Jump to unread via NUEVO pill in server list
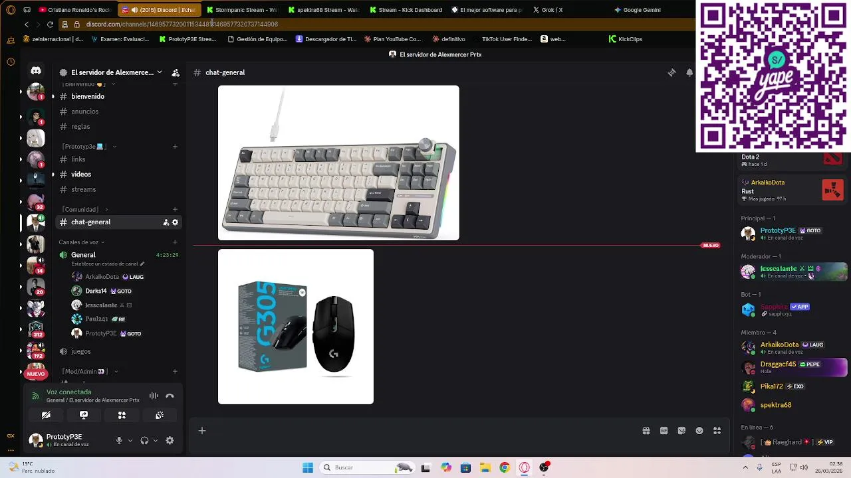Image resolution: width=851 pixels, height=478 pixels. click(36, 374)
